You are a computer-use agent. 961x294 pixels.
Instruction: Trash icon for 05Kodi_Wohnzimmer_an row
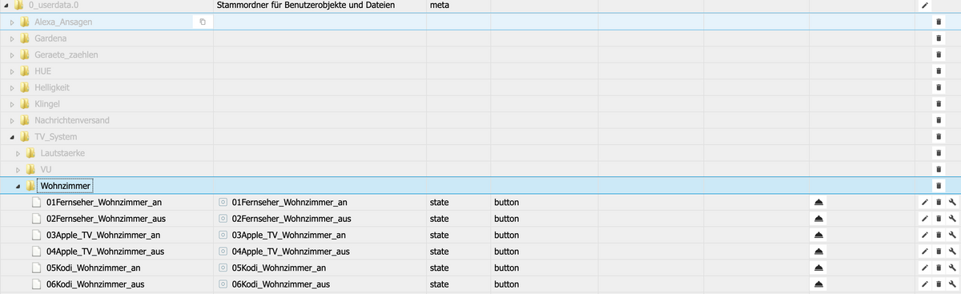(939, 268)
